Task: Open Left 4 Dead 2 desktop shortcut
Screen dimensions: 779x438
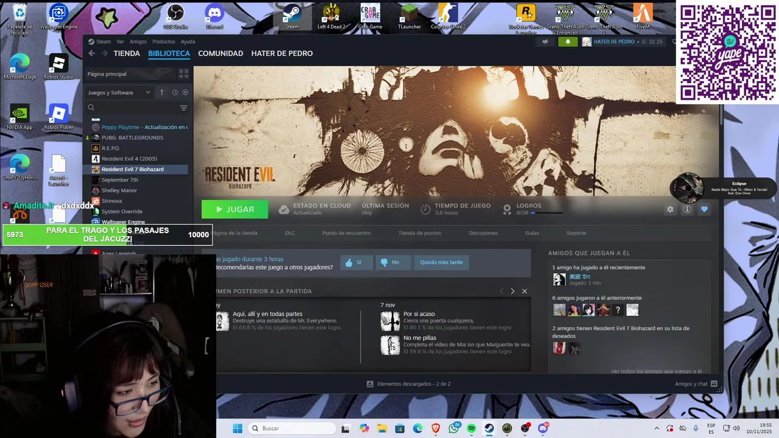Action: [x=331, y=16]
